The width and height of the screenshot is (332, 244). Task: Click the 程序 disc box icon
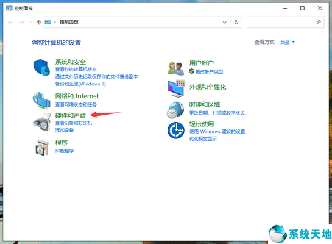[42, 148]
